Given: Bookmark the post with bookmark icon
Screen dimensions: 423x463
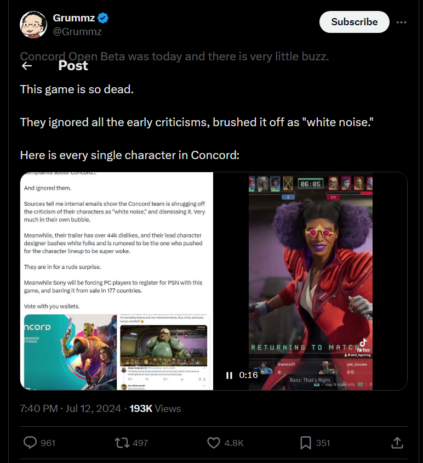Looking at the screenshot, I should 306,443.
